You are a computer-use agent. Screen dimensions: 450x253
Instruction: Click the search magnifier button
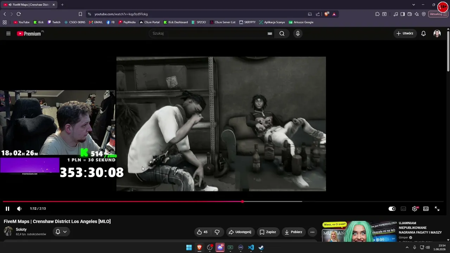pyautogui.click(x=282, y=34)
